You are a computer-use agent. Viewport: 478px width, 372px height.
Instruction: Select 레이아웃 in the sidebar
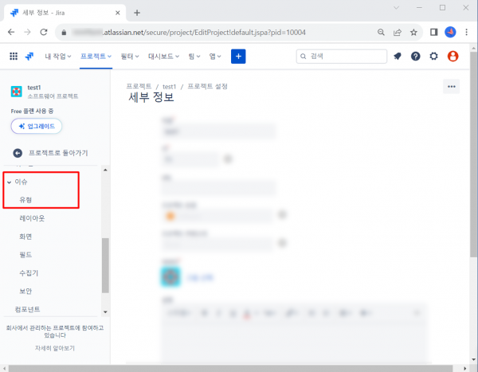tap(32, 217)
